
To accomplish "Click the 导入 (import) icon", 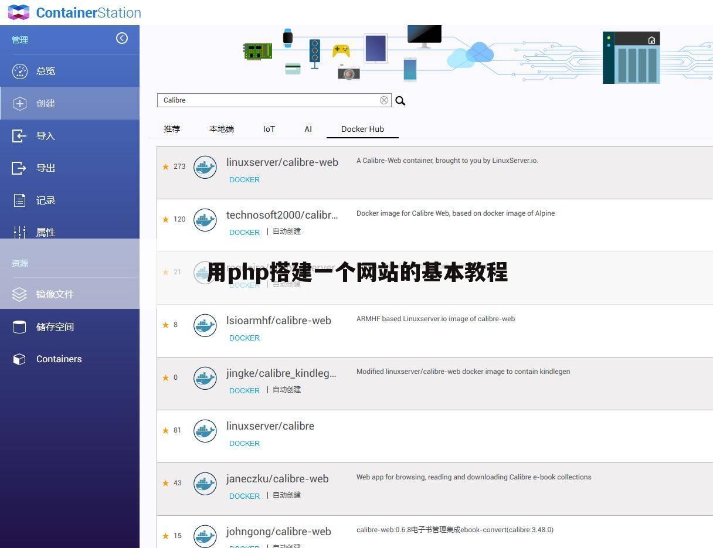I will (x=20, y=135).
